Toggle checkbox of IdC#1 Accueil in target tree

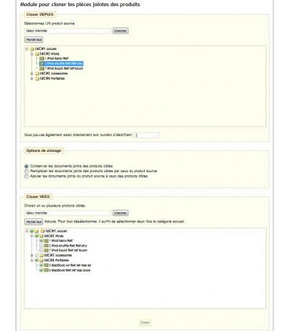pyautogui.click(x=31, y=231)
